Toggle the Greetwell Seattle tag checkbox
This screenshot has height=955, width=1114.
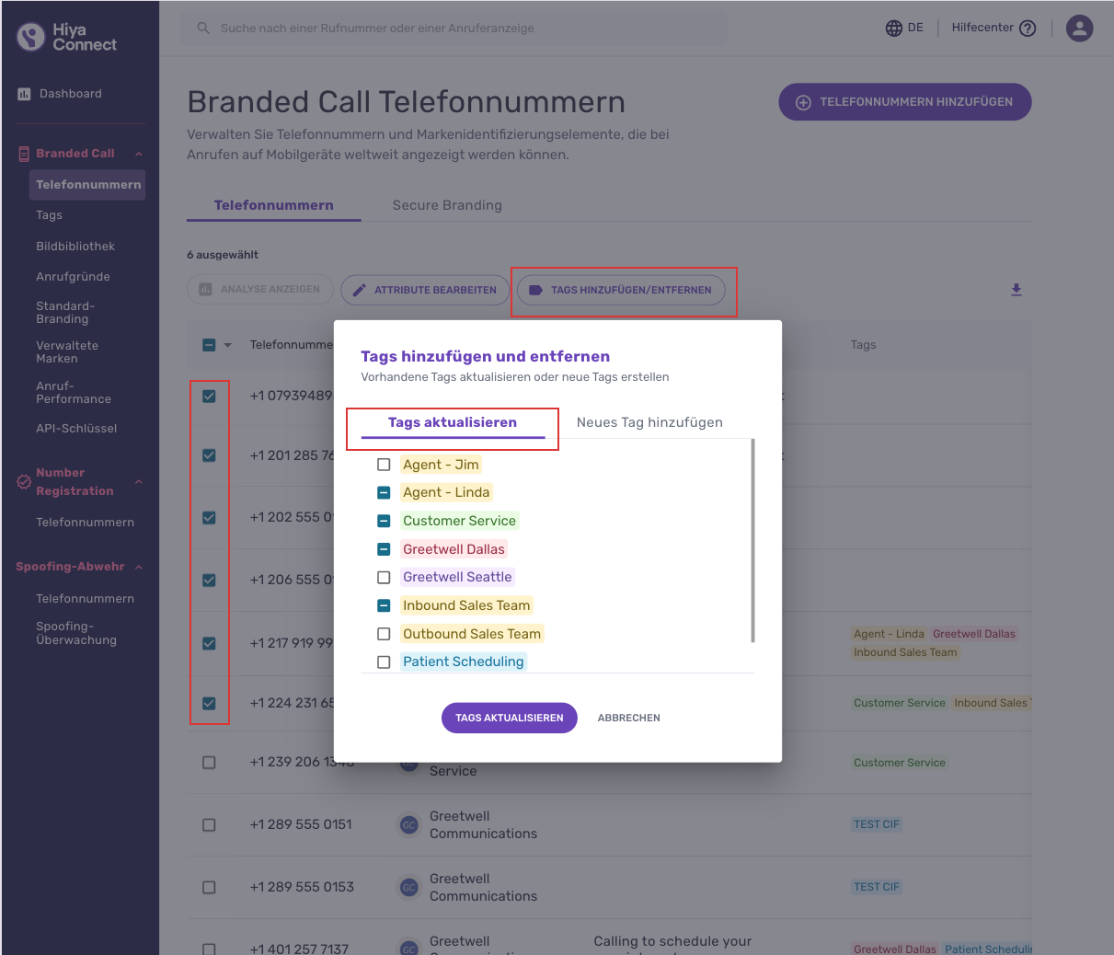coord(384,578)
